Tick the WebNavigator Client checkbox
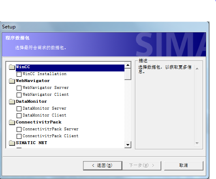The width and height of the screenshot is (216, 179). tap(19, 95)
